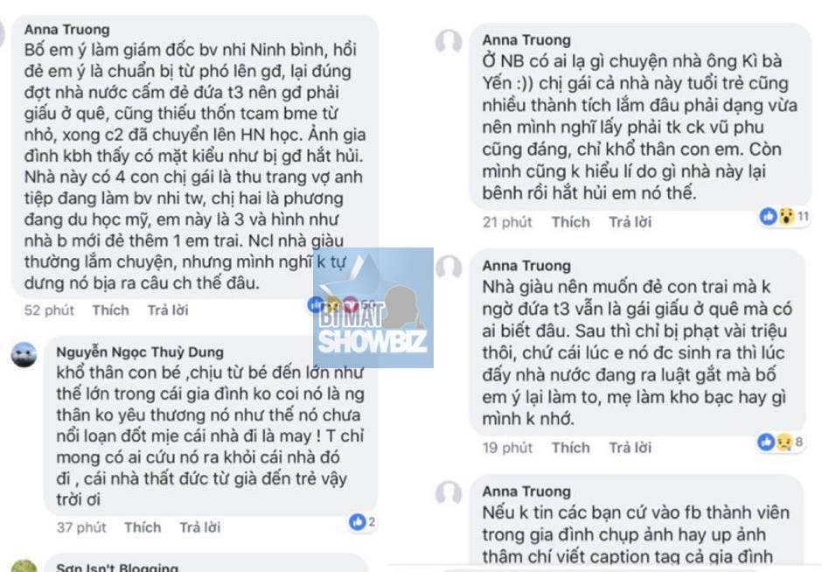Screen dimensions: 822x572
Task: Click the avatar beside the 'Nhà giàu nên muốn' comment
Action: pos(449,268)
